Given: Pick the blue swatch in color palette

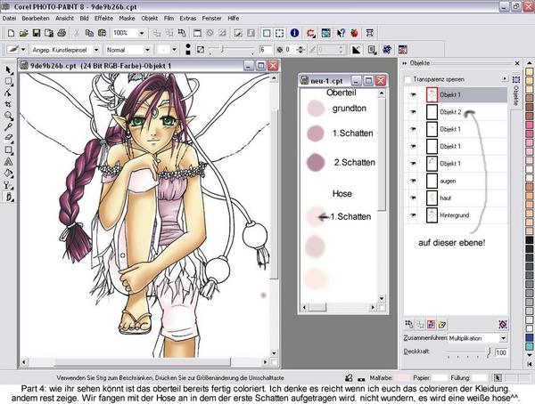Looking at the screenshot, I should pos(529,337).
